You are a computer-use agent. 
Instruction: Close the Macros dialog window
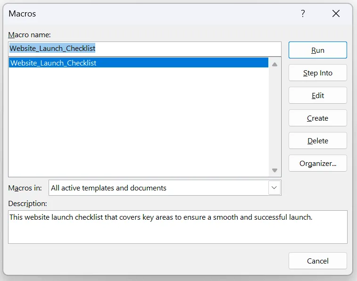(336, 14)
